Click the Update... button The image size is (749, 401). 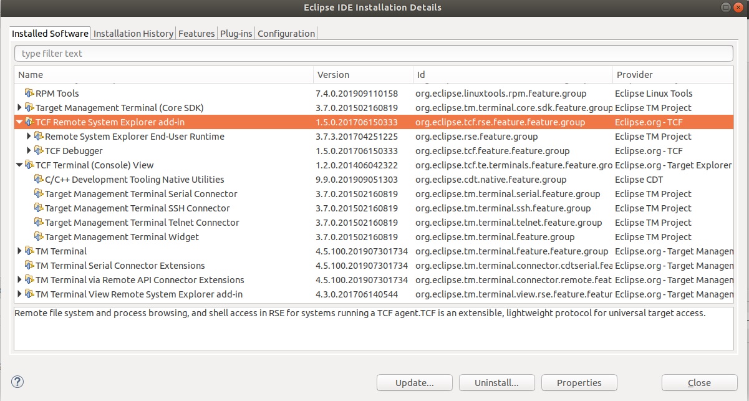[x=415, y=382]
